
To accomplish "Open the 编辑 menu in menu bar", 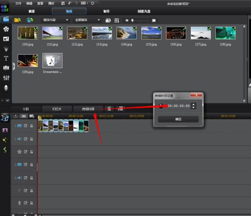I will tap(29, 3).
